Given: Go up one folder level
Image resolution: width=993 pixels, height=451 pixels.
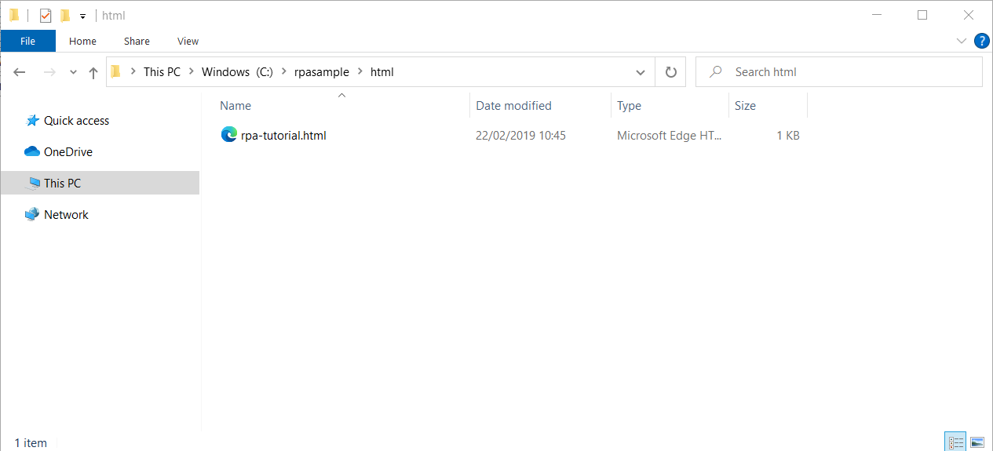Looking at the screenshot, I should click(x=93, y=72).
